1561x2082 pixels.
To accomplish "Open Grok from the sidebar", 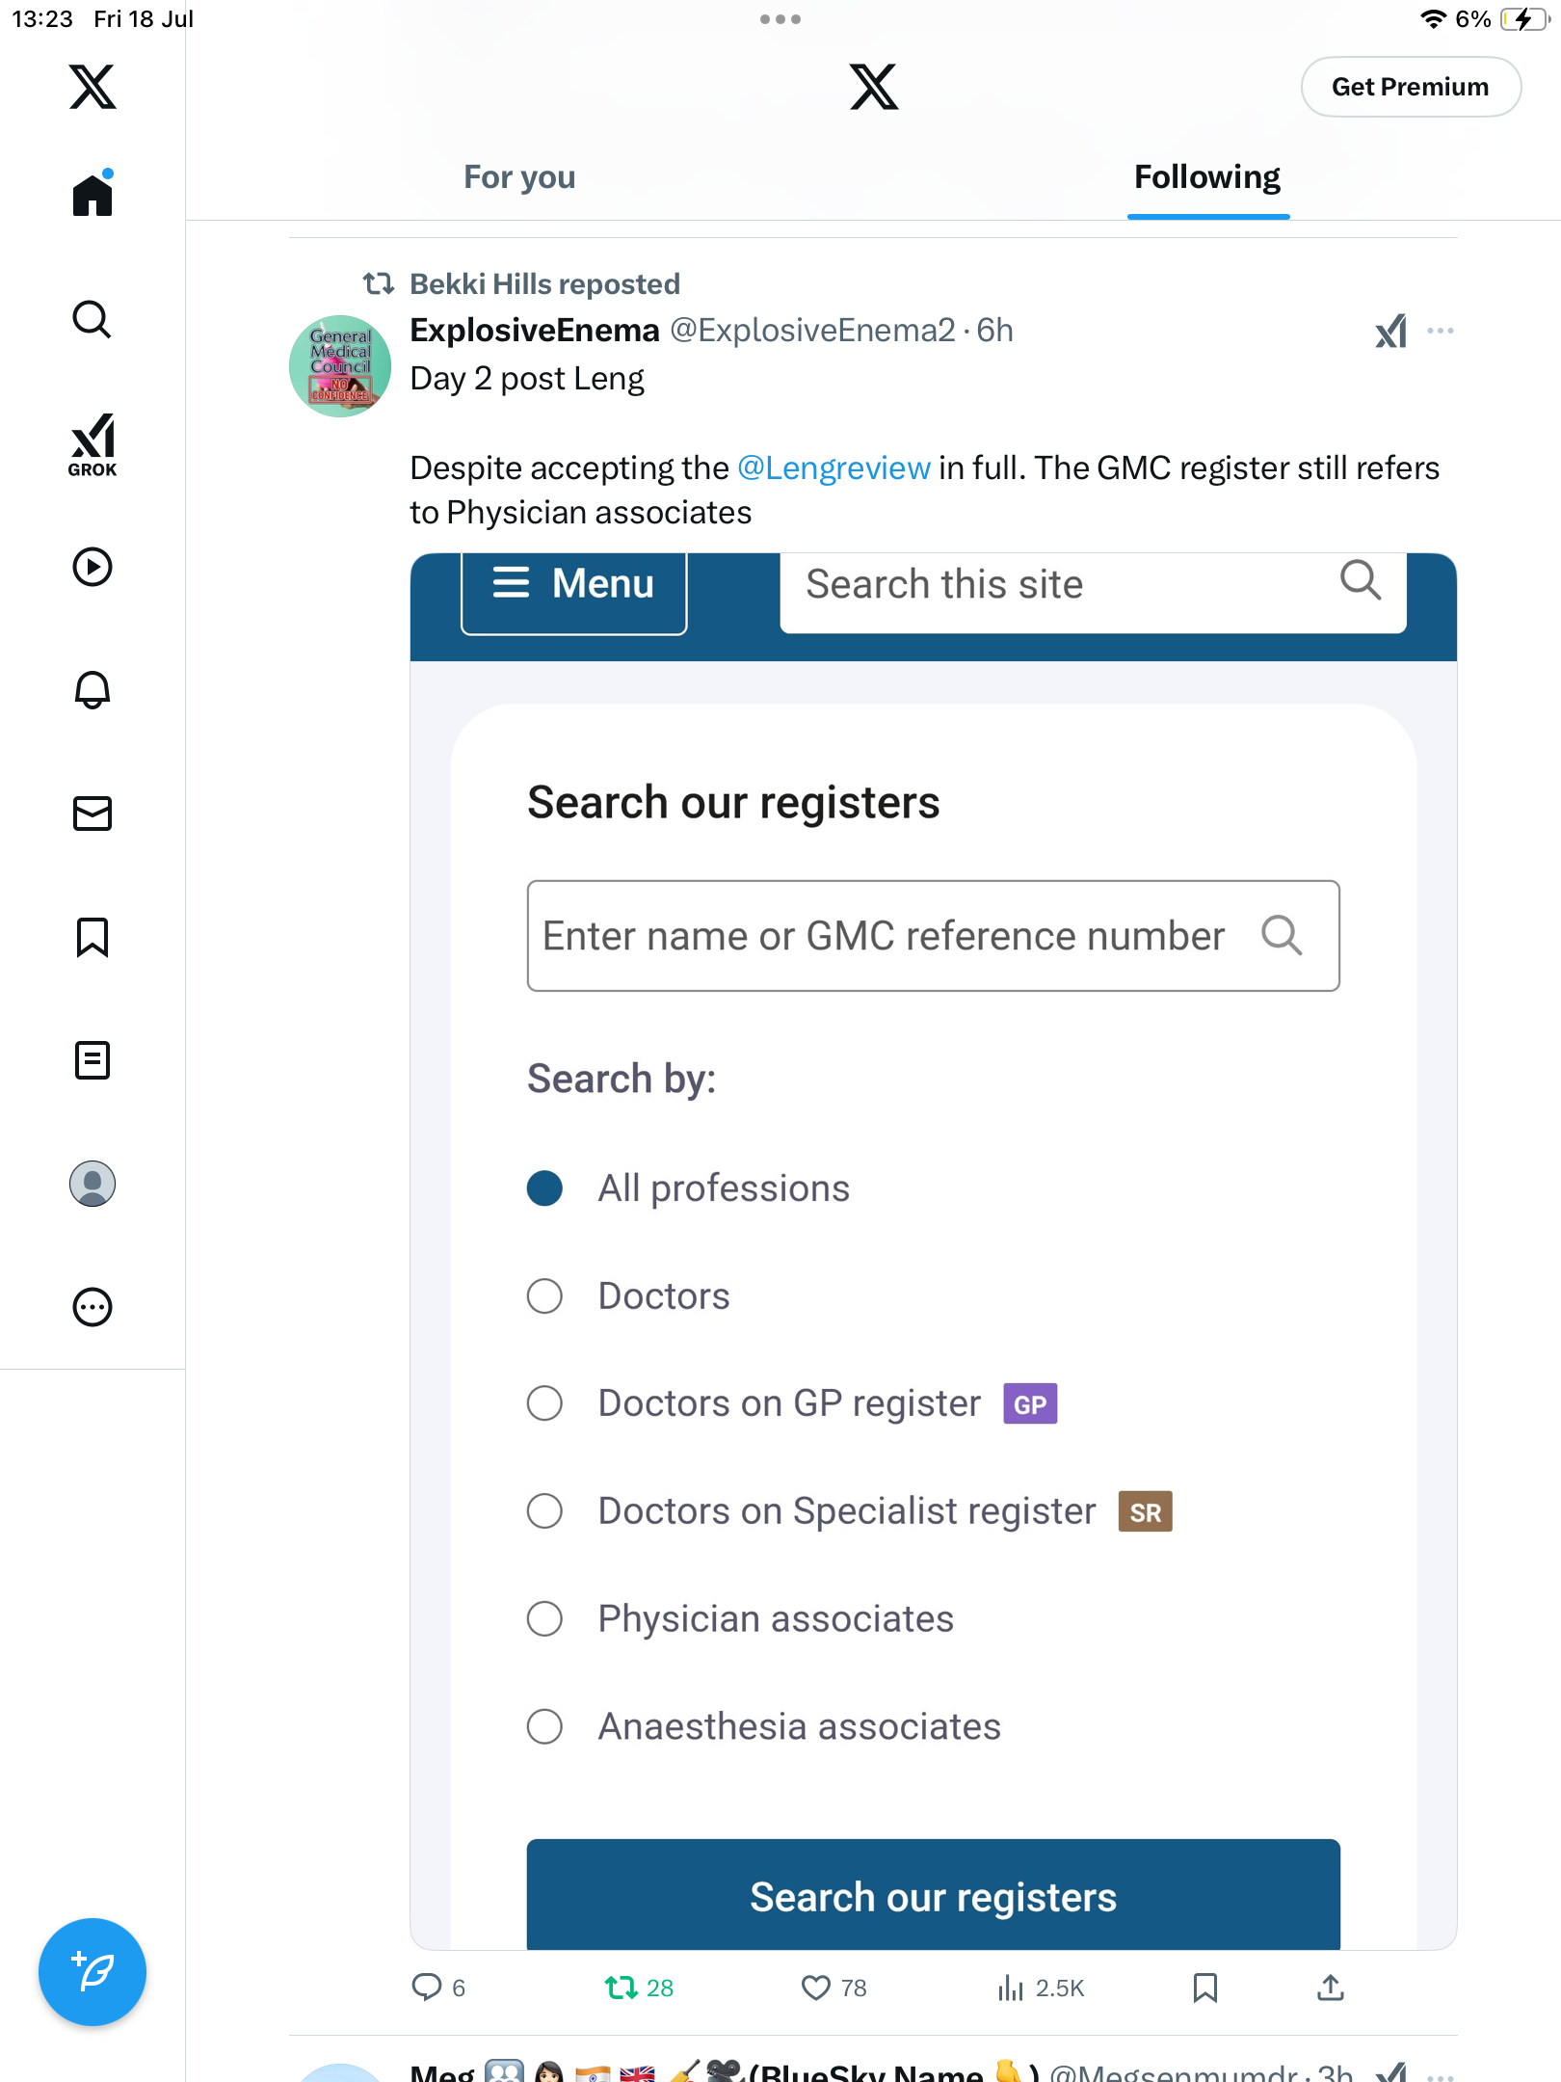I will (x=93, y=444).
